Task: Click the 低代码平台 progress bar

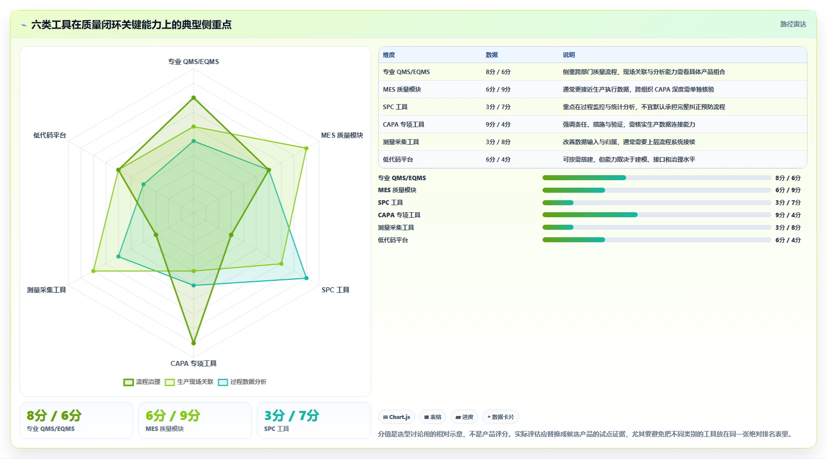Action: [657, 240]
